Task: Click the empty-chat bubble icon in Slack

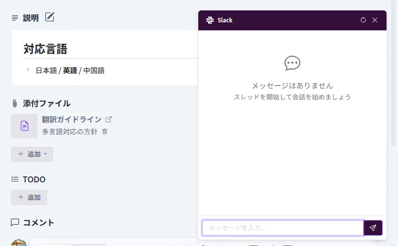Action: pos(292,63)
